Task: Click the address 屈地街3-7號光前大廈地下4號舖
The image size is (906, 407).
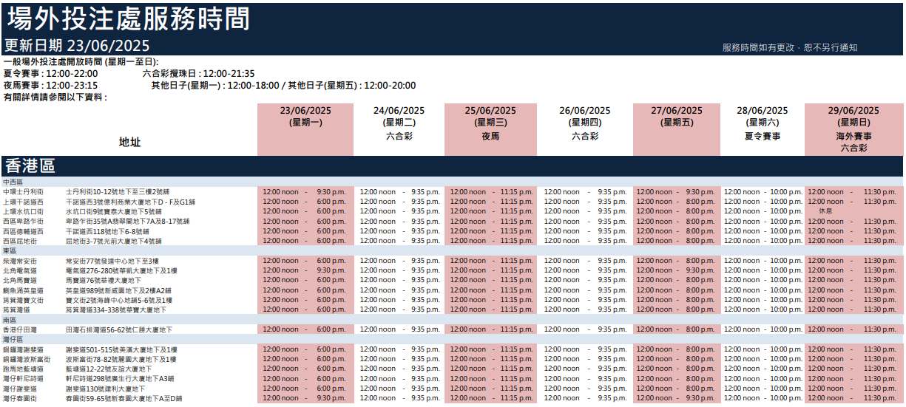Action: (x=114, y=241)
